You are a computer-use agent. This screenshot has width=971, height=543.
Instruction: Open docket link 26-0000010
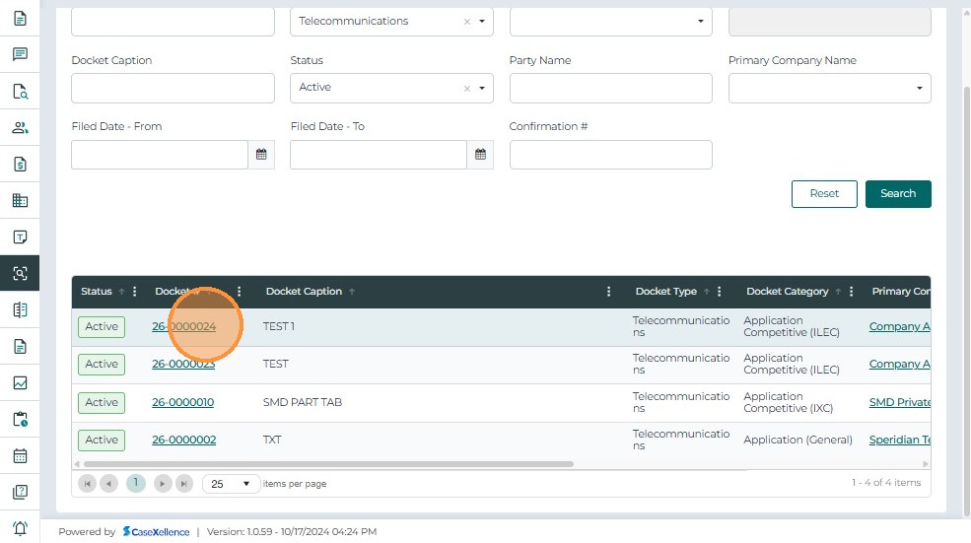(x=182, y=402)
